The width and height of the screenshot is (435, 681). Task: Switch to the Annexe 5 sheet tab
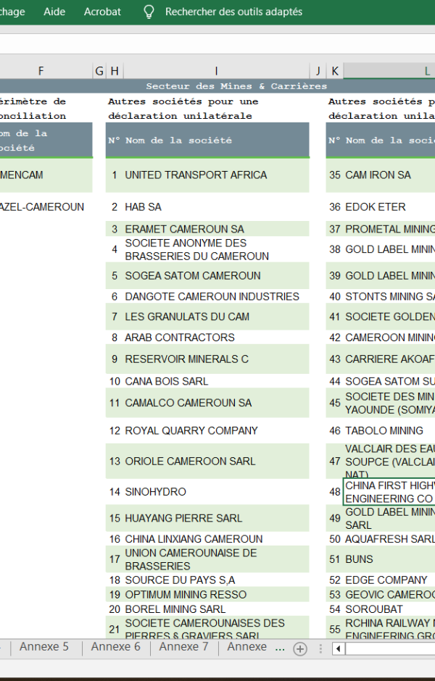pyautogui.click(x=44, y=647)
